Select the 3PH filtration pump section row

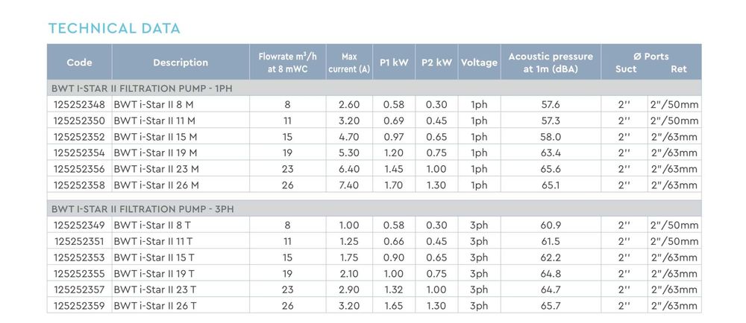142,209
